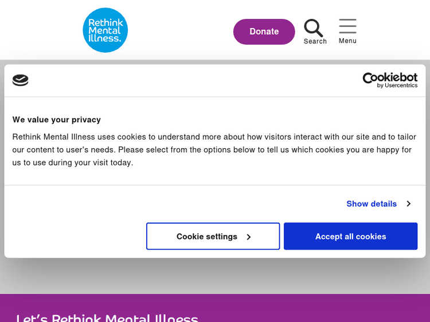Click the oval Cookiebot icon in the dialog's top-left
The width and height of the screenshot is (430, 322).
click(x=21, y=80)
